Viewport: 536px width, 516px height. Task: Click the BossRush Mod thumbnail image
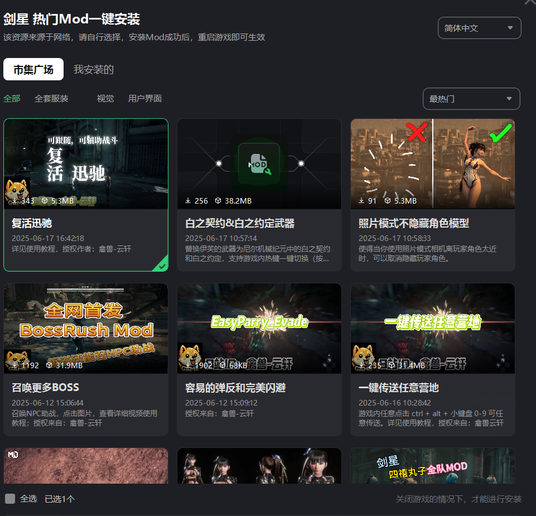click(86, 328)
